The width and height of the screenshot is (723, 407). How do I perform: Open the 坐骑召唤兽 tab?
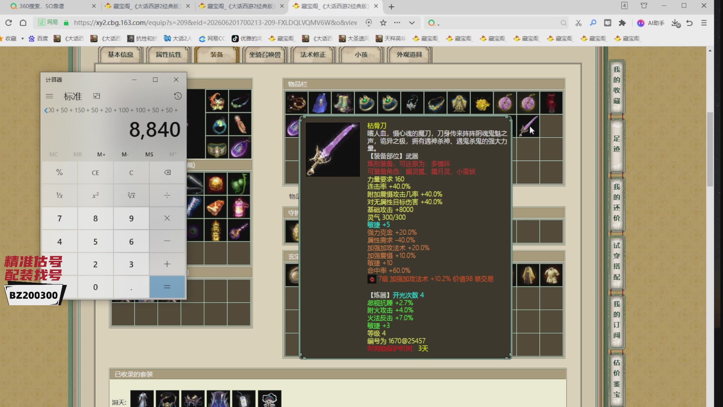(x=265, y=55)
